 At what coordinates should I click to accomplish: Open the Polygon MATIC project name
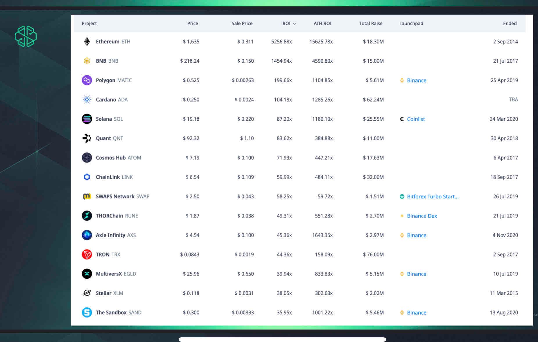114,80
